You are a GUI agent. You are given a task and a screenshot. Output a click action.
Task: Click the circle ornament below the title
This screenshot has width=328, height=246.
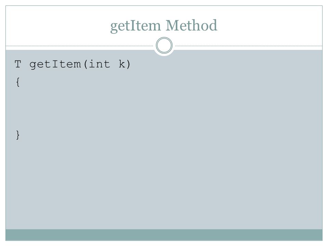coord(164,45)
